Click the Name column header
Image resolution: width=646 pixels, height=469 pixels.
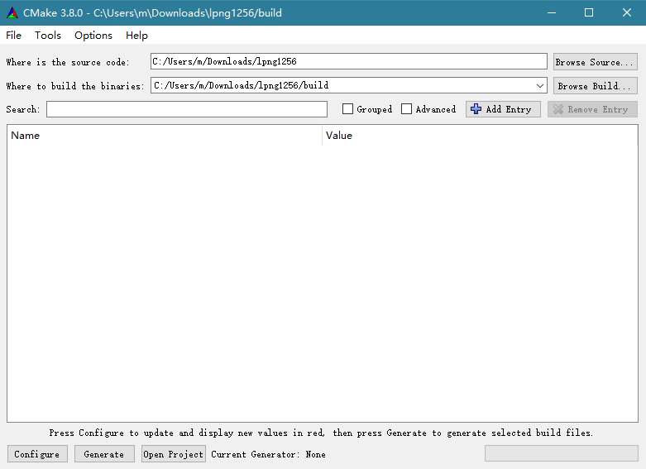coord(164,136)
